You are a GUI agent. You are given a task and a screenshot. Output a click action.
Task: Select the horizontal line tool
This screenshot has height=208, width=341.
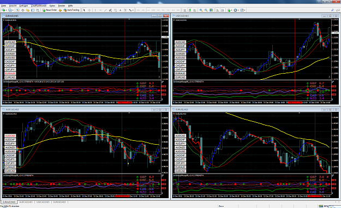coord(100,10)
